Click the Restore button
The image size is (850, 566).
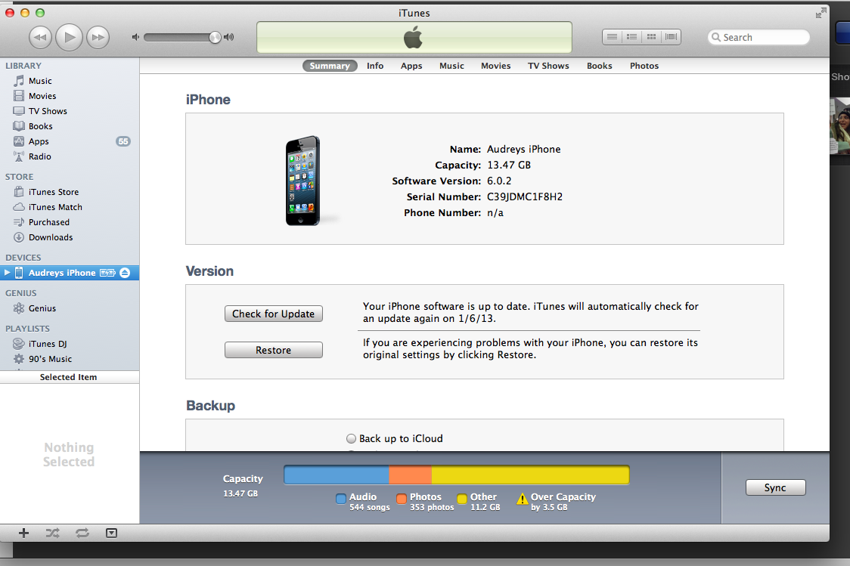[274, 350]
